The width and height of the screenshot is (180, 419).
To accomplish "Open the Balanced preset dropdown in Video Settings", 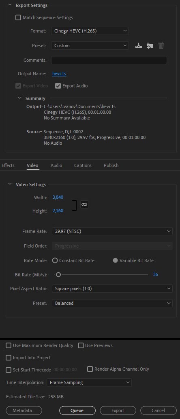I will pos(112,303).
